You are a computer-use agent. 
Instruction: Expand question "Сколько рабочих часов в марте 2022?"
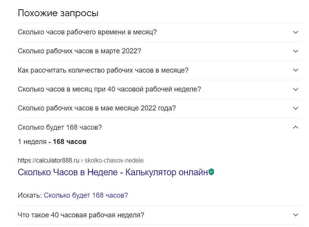(x=295, y=51)
